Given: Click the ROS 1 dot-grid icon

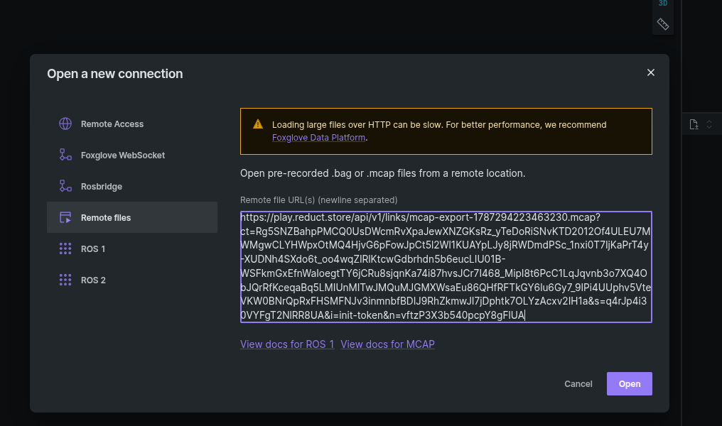Looking at the screenshot, I should [x=65, y=249].
